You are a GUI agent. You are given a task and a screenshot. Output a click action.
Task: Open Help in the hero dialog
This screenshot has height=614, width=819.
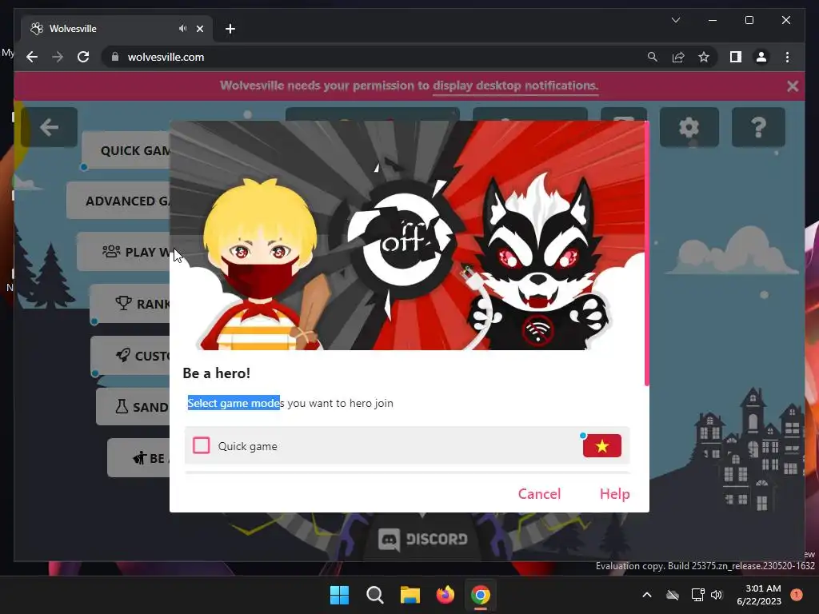(x=615, y=494)
